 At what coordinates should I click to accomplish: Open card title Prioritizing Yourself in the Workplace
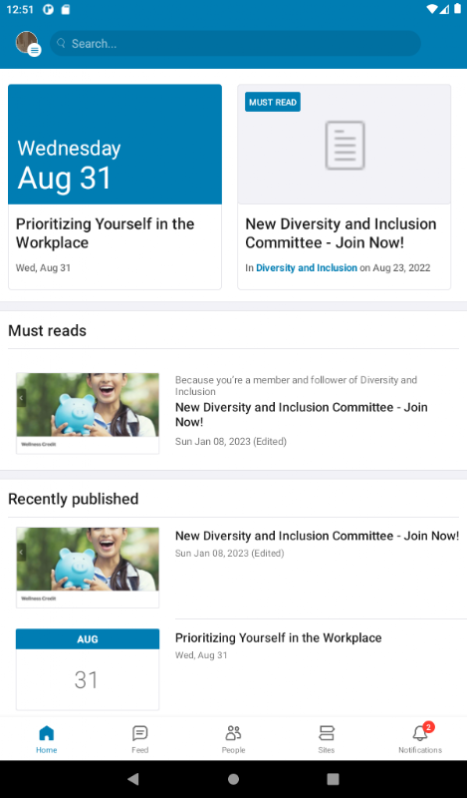(x=106, y=233)
